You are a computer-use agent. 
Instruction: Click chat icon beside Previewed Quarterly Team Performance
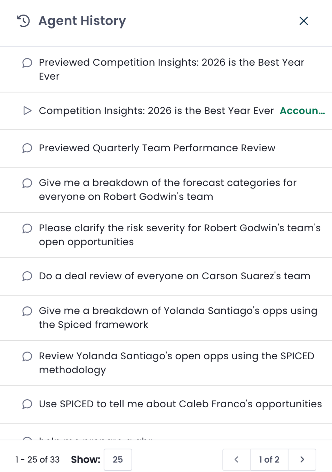pos(27,148)
